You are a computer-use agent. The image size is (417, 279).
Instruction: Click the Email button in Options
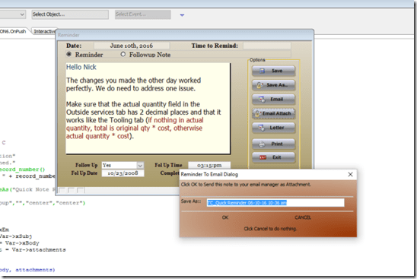tap(273, 99)
